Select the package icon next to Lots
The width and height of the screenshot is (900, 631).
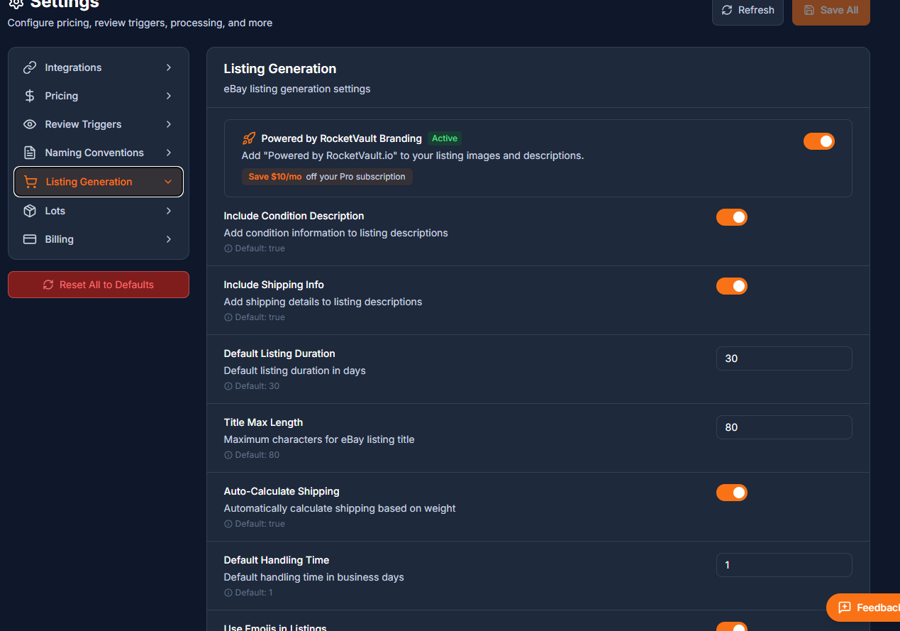coord(30,211)
